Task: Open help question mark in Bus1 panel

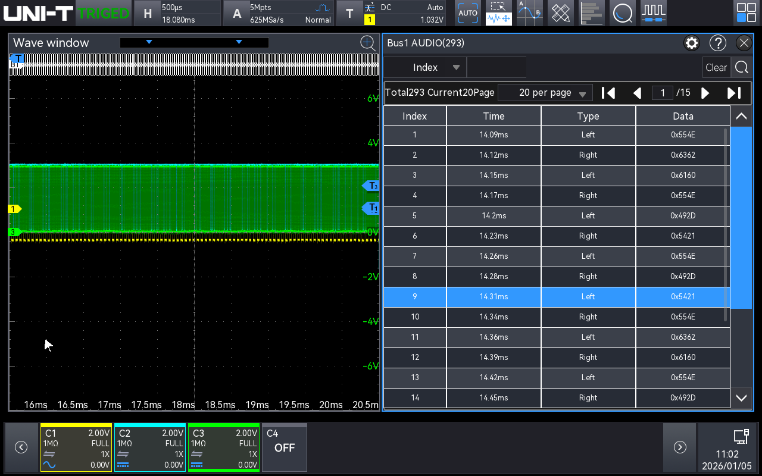Action: [718, 43]
